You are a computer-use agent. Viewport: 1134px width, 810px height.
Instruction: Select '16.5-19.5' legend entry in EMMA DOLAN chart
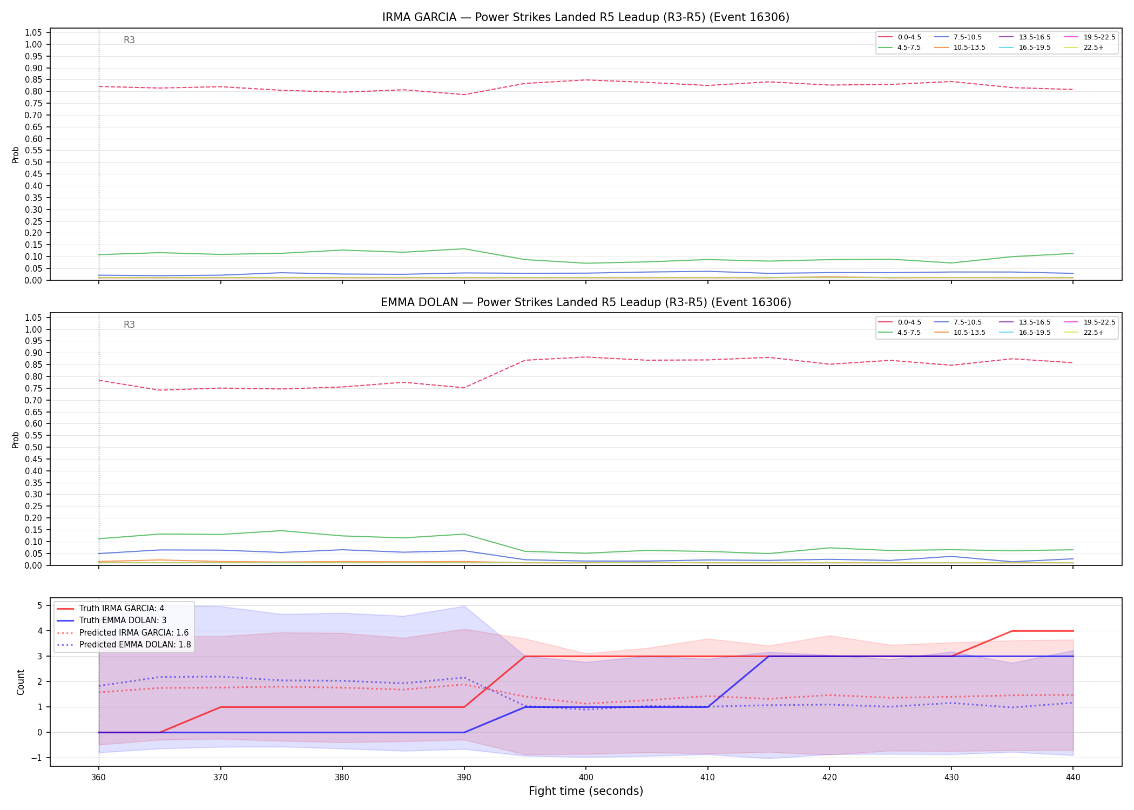click(x=1025, y=333)
